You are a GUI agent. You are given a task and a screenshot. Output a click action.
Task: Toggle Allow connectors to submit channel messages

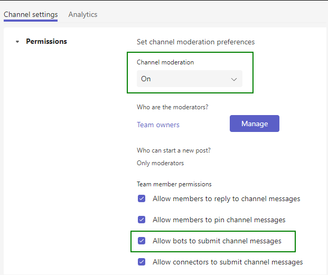pos(142,262)
